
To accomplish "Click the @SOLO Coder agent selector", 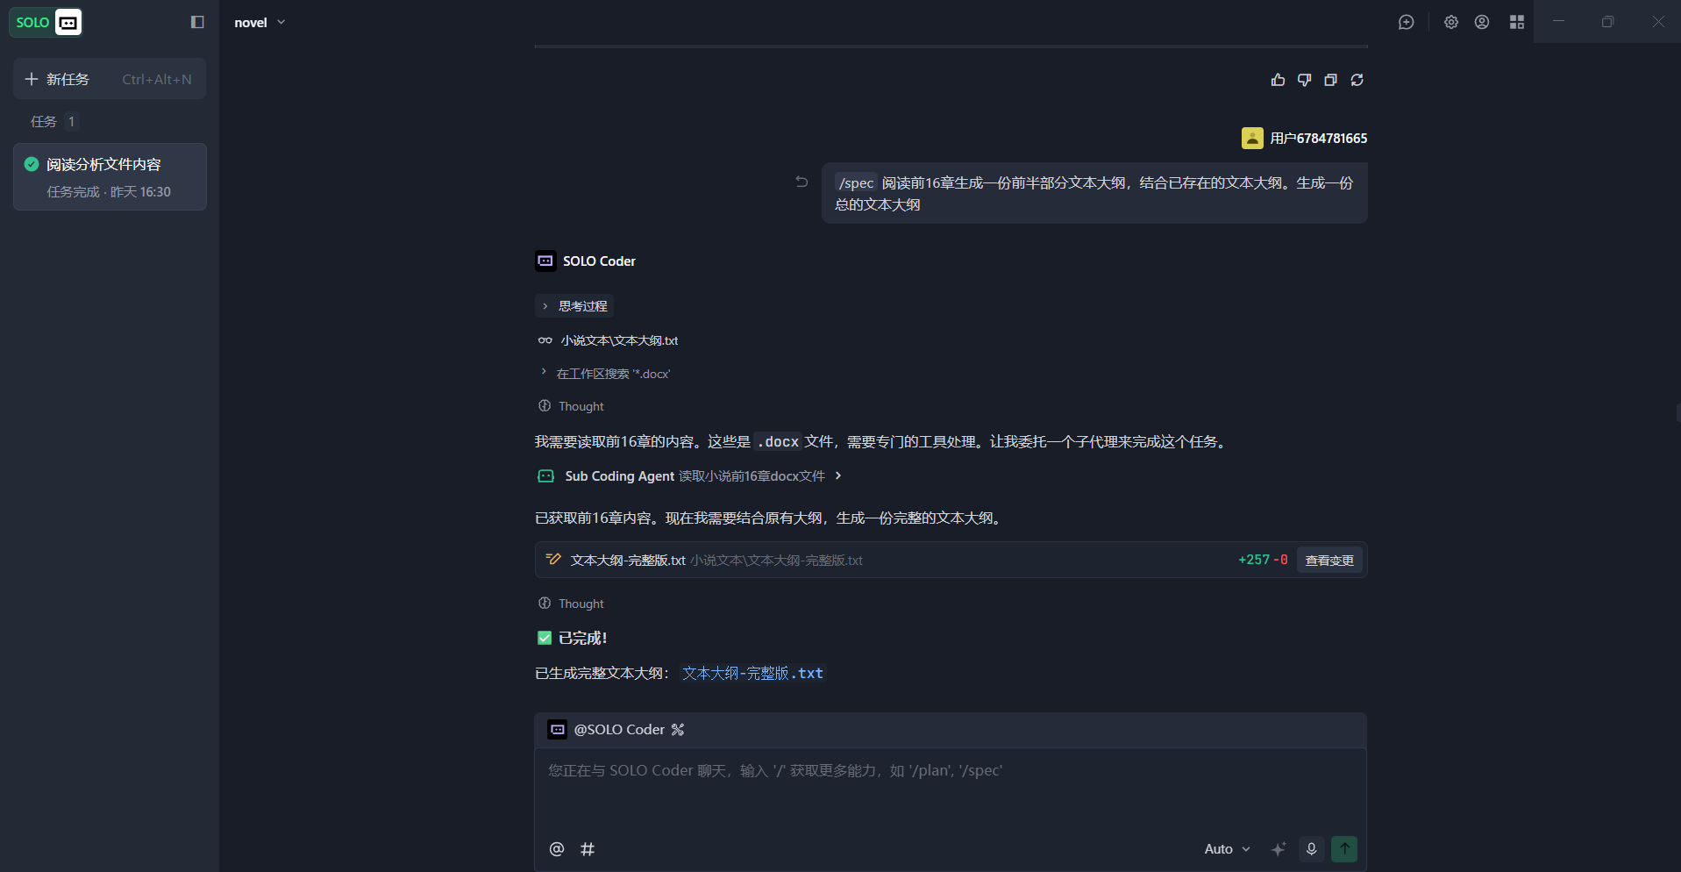I will click(606, 729).
